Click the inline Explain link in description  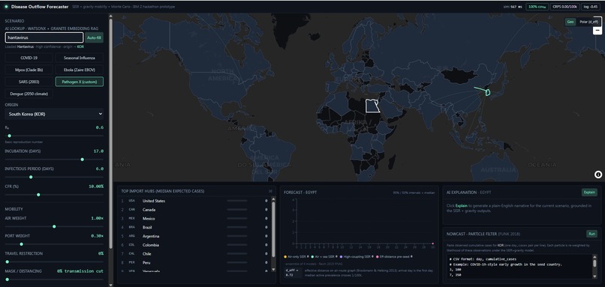[x=461, y=206]
